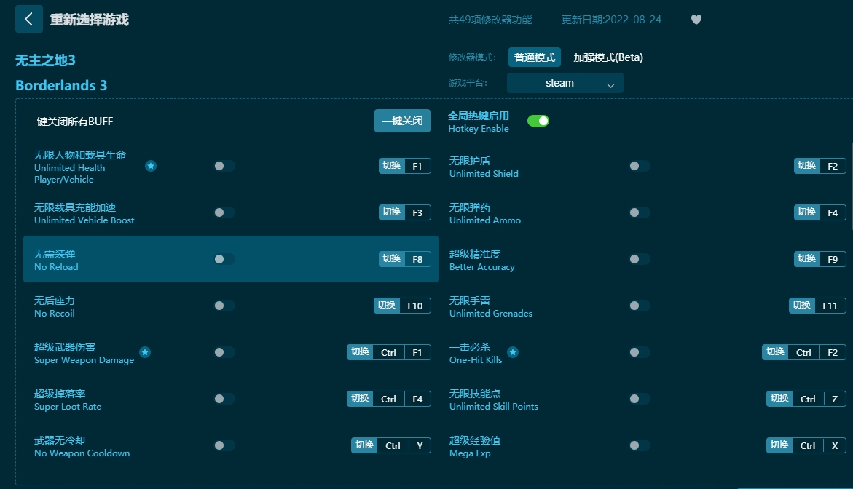This screenshot has width=853, height=489.
Task: Click 切换 button for Better Accuracy
Action: pyautogui.click(x=807, y=259)
